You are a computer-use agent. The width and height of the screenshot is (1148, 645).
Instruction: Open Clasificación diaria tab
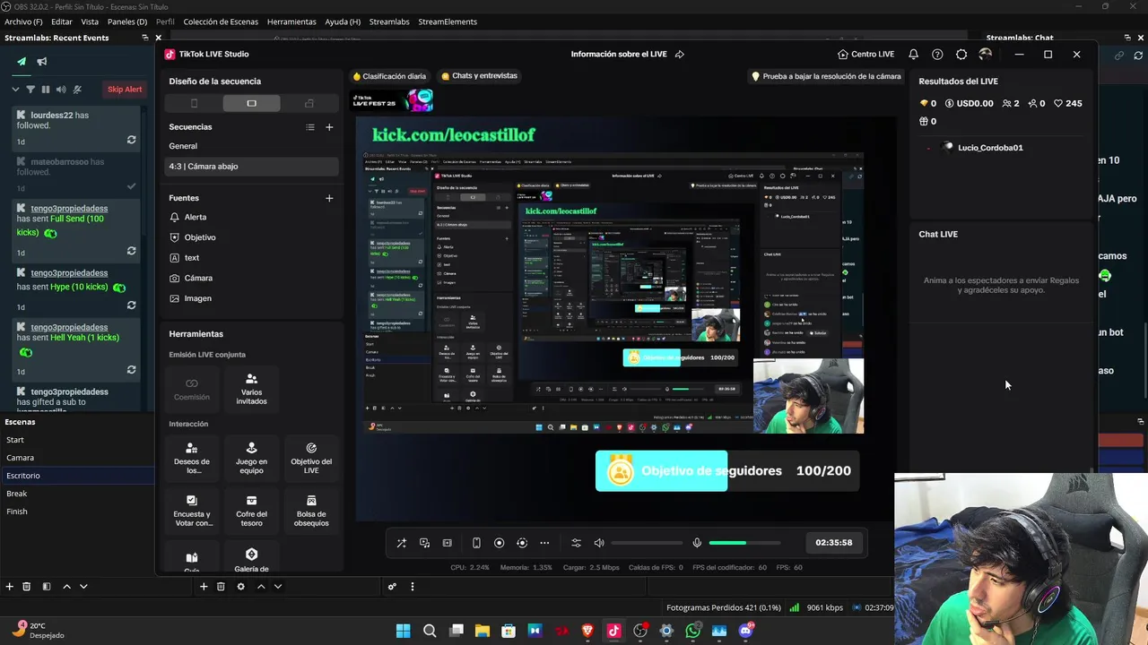click(389, 76)
